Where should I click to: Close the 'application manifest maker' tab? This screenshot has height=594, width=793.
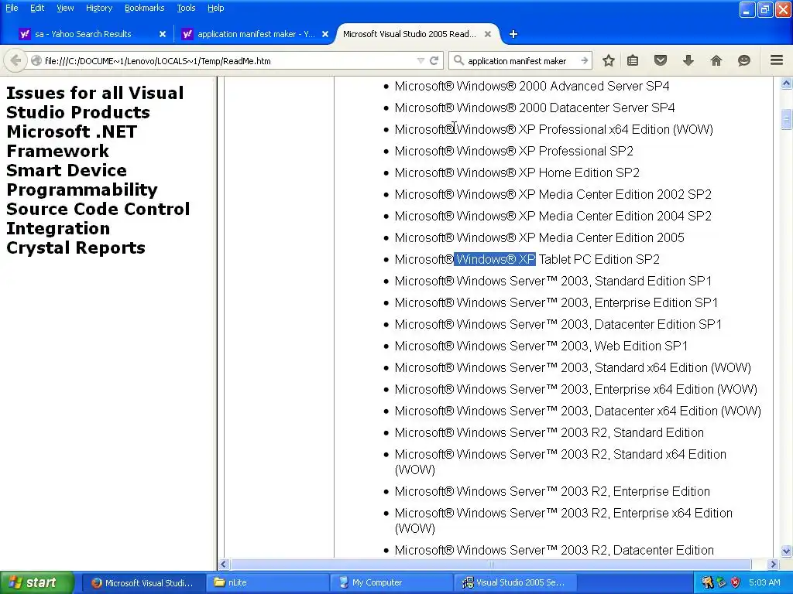click(325, 34)
